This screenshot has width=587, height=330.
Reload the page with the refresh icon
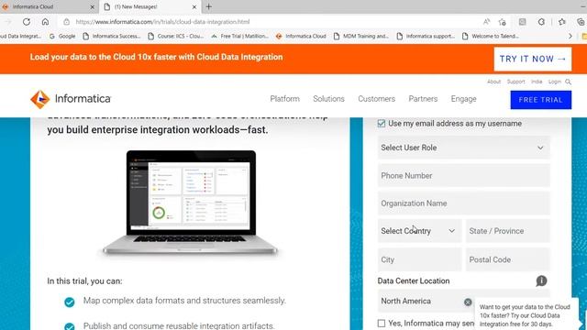[27, 22]
